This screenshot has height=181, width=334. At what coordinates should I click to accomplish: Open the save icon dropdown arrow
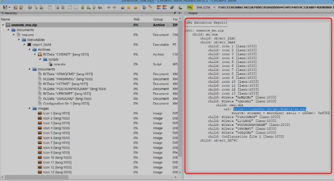click(9, 7)
